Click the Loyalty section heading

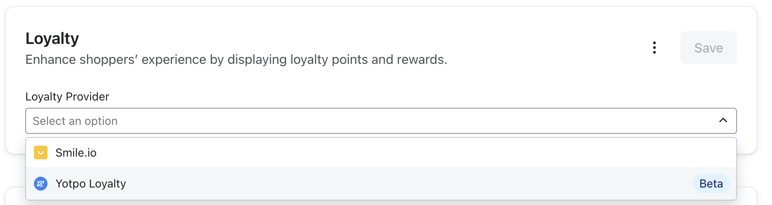click(52, 39)
